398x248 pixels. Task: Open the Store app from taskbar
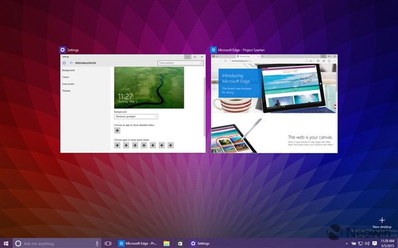pos(180,243)
